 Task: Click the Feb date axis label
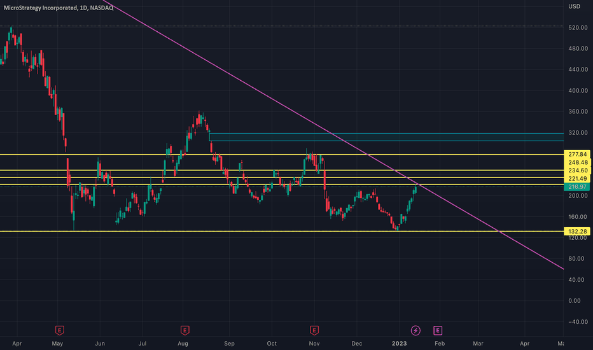point(440,344)
